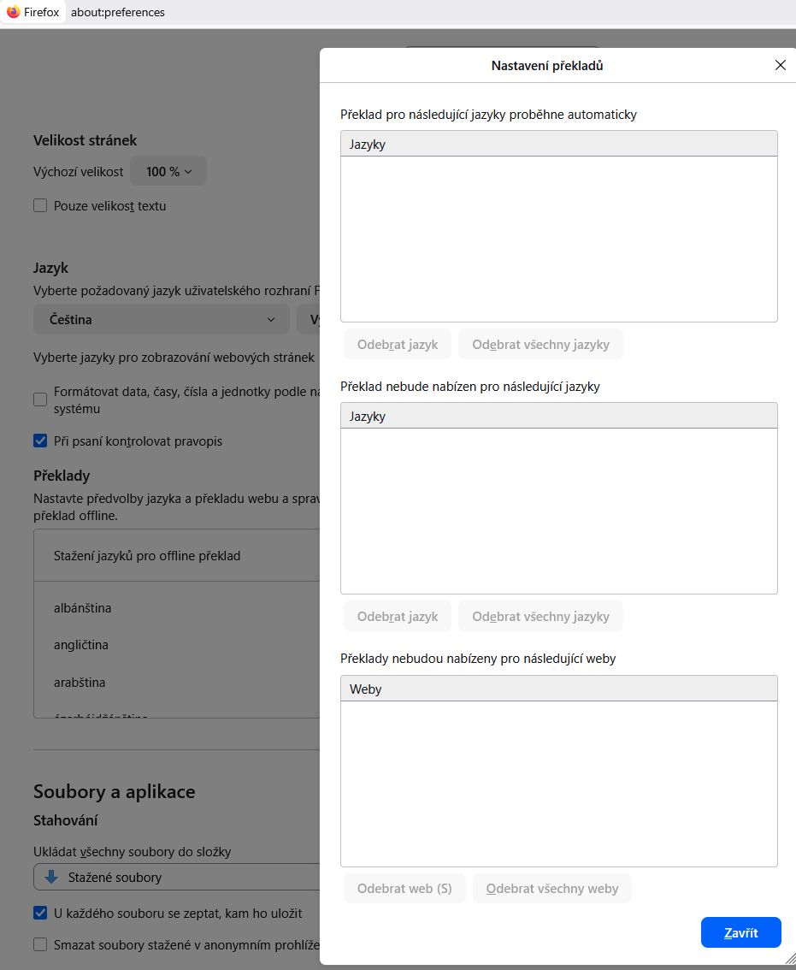Enable Smazat soubory stažené v anonymním checkbox
The width and height of the screenshot is (796, 970).
(40, 945)
